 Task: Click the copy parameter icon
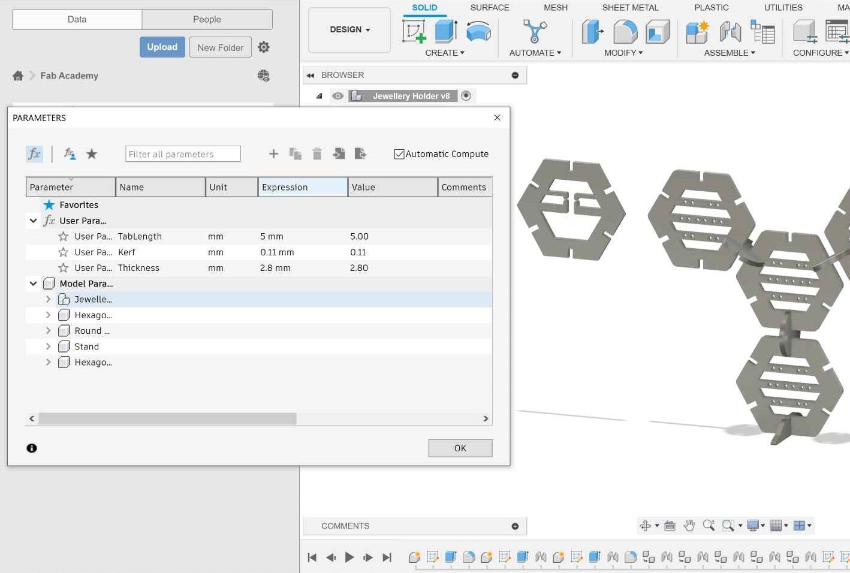tap(295, 154)
